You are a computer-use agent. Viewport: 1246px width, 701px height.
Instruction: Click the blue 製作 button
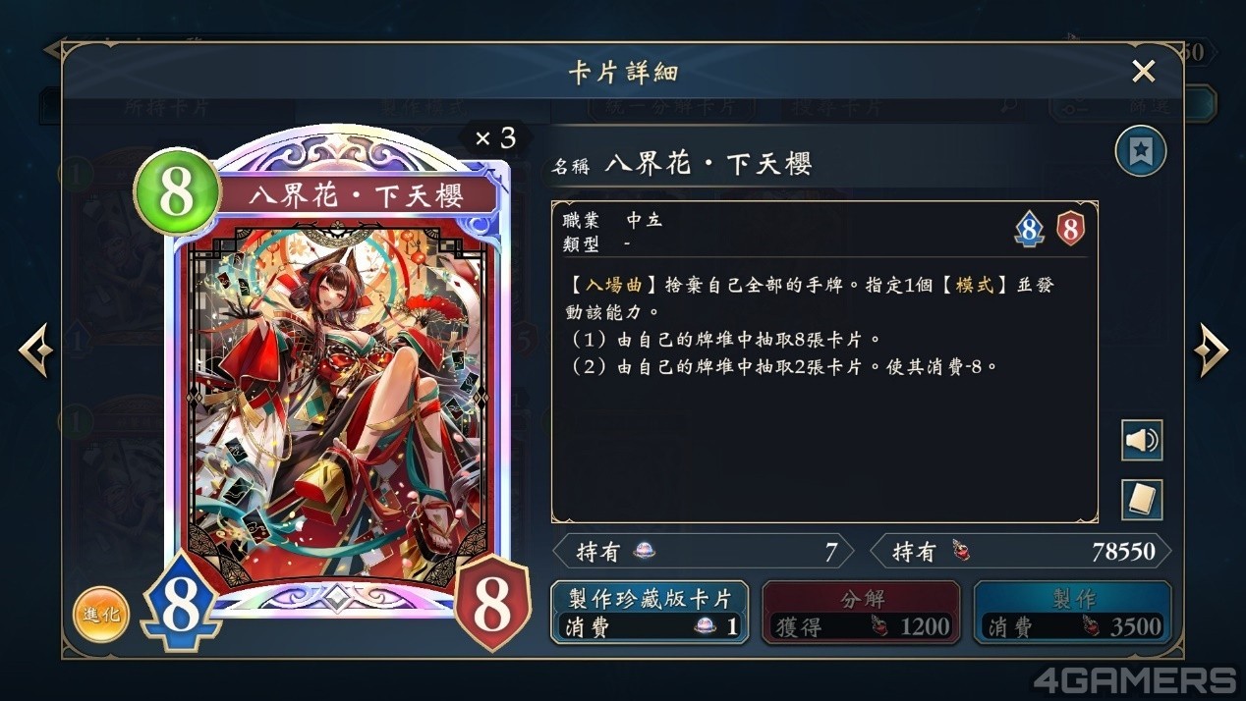point(1072,613)
